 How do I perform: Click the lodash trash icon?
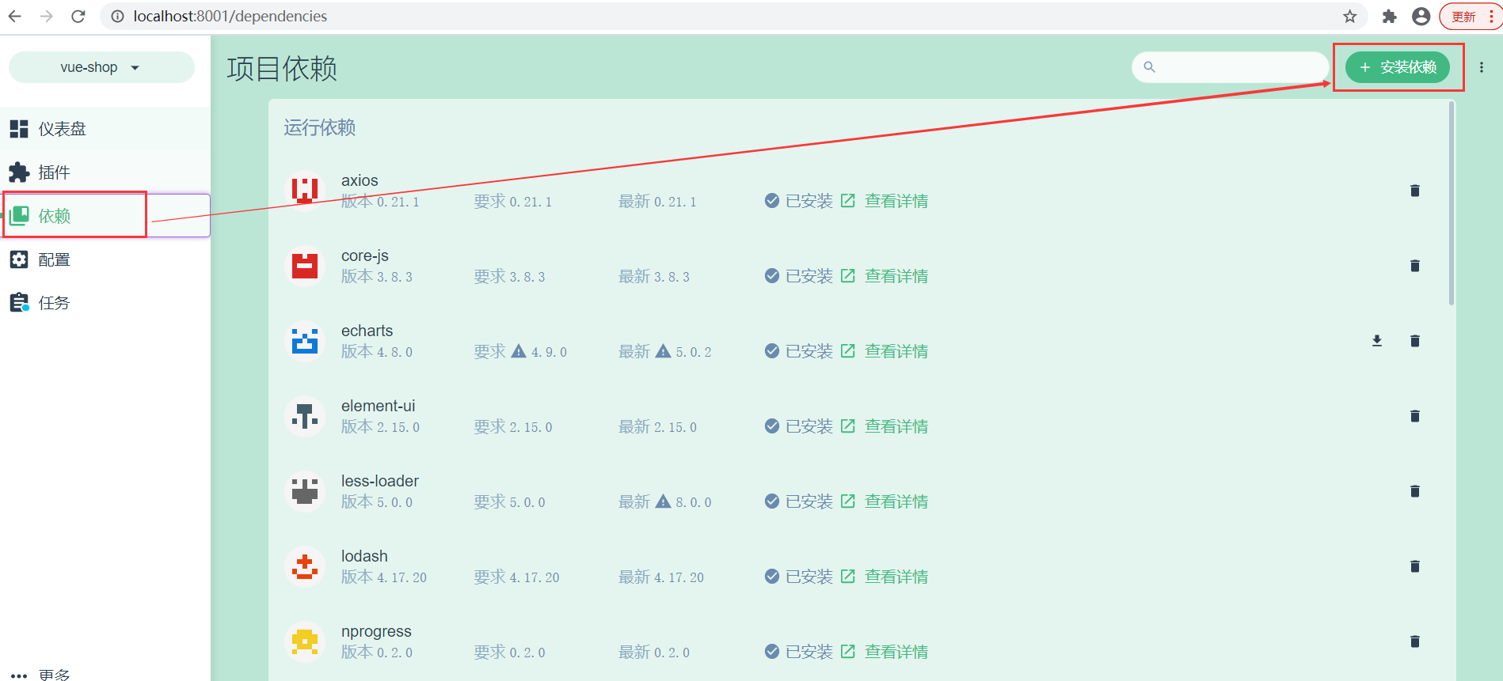point(1414,566)
